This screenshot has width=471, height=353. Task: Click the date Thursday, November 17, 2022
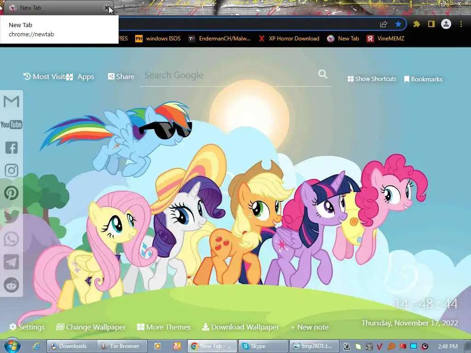point(410,323)
